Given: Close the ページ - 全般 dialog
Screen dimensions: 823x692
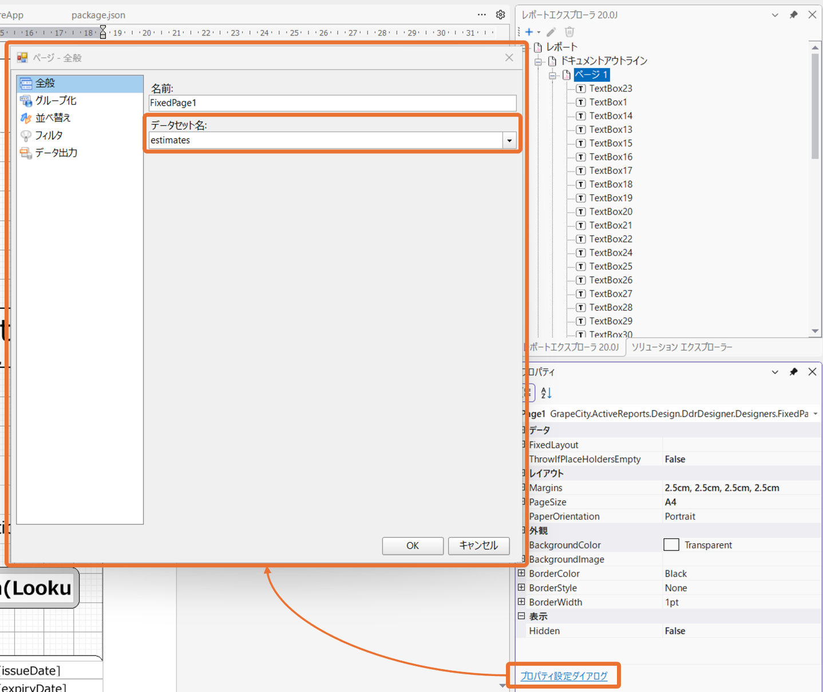Looking at the screenshot, I should click(x=509, y=58).
